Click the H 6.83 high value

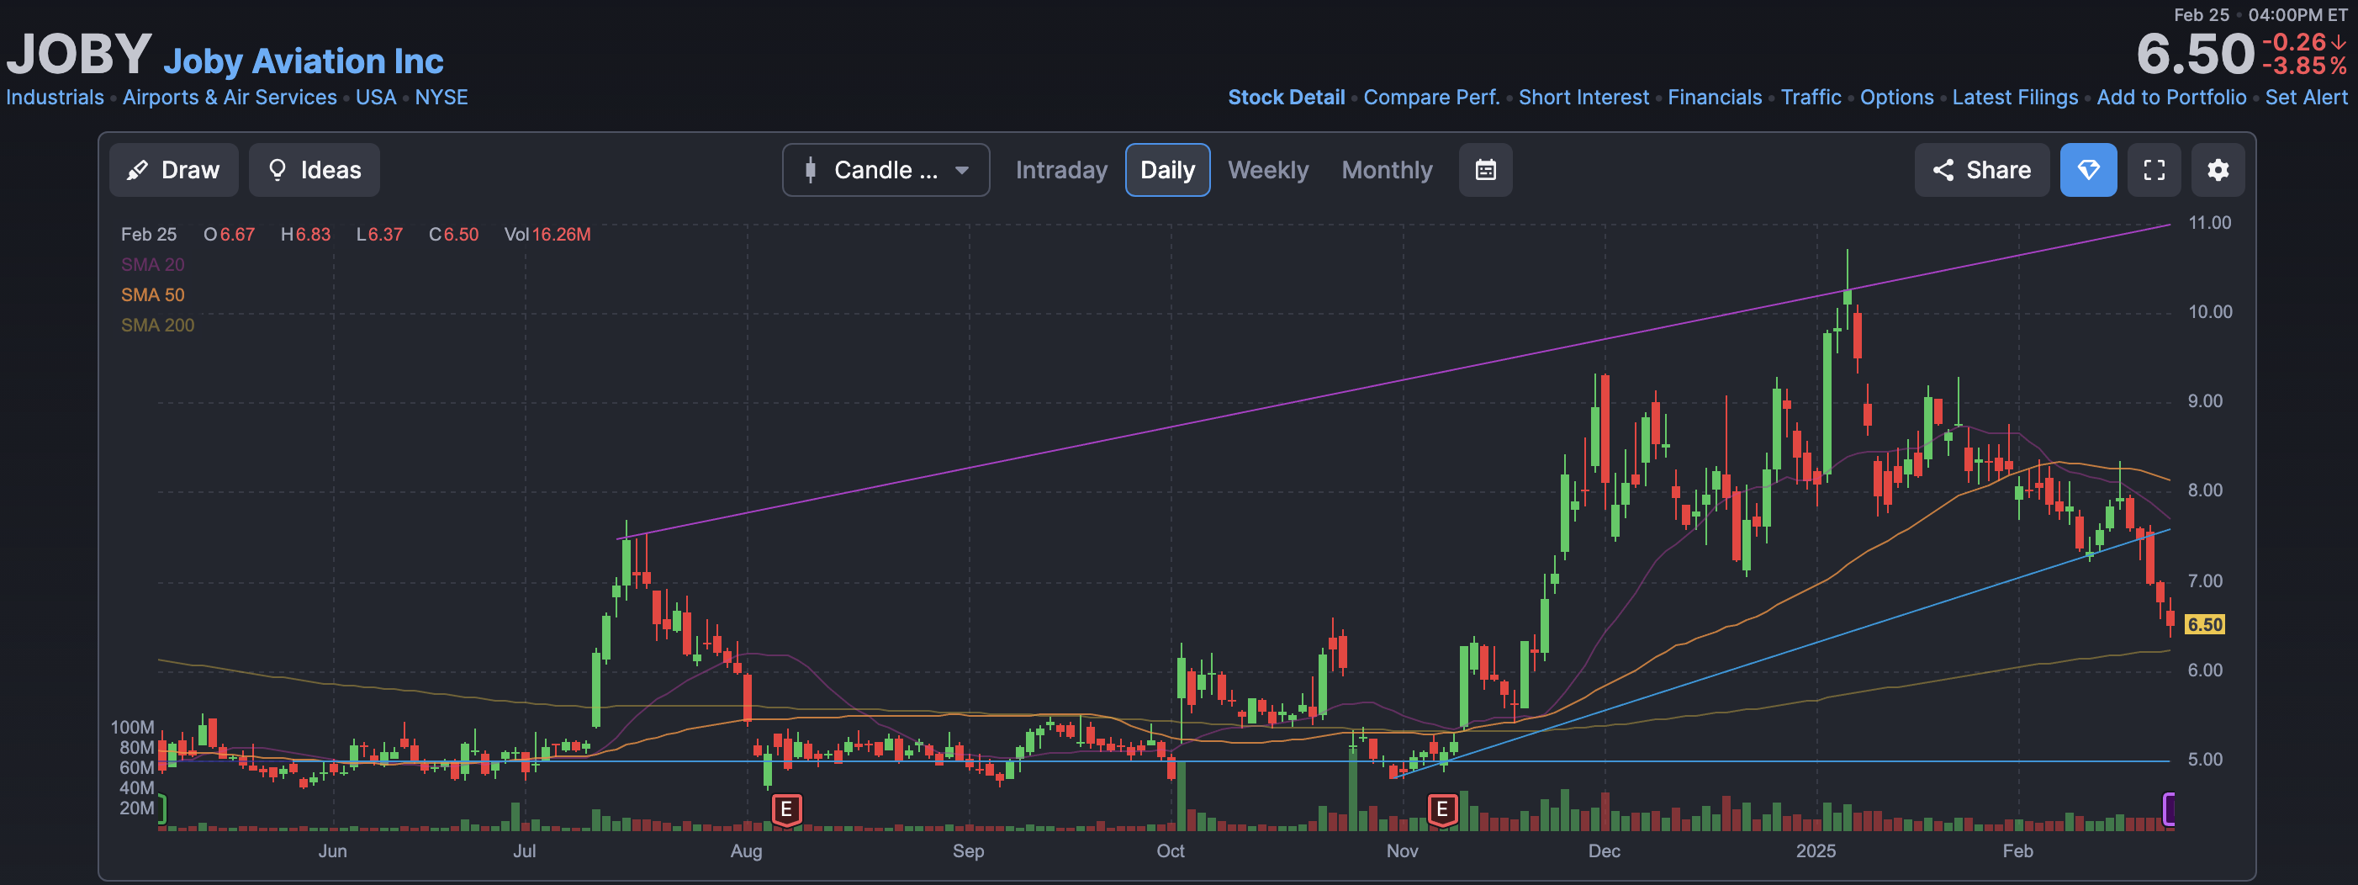(x=306, y=235)
